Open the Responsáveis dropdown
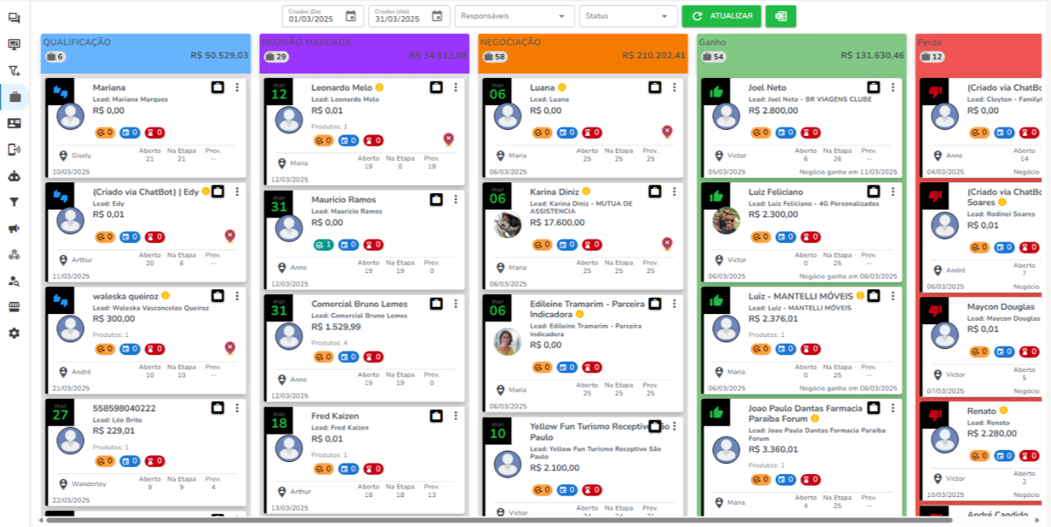1051x527 pixels. pos(514,16)
